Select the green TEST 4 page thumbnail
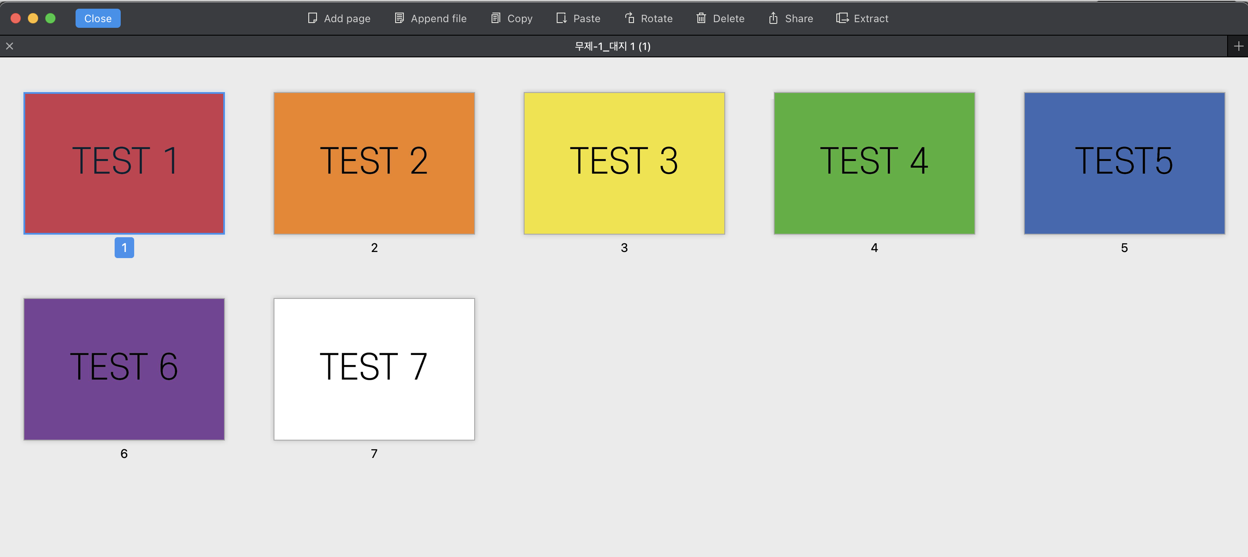 click(874, 163)
